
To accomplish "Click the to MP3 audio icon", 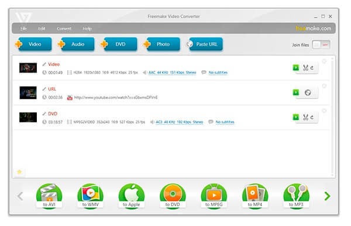I will 296,196.
